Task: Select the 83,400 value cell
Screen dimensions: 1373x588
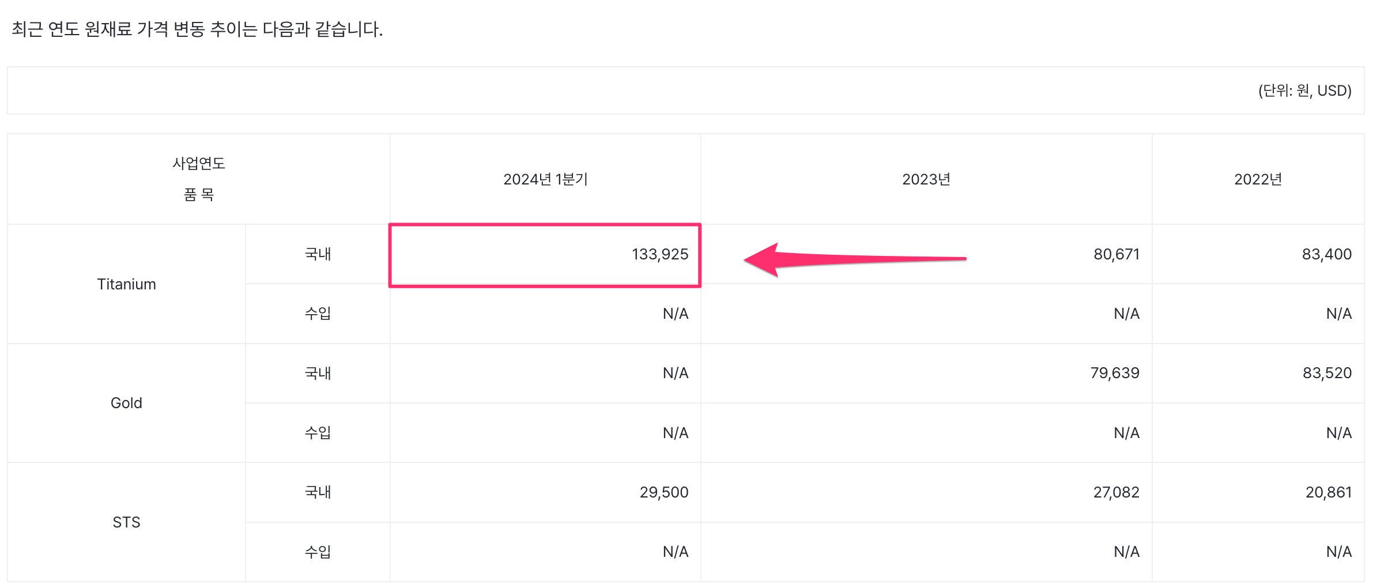Action: pyautogui.click(x=1326, y=254)
